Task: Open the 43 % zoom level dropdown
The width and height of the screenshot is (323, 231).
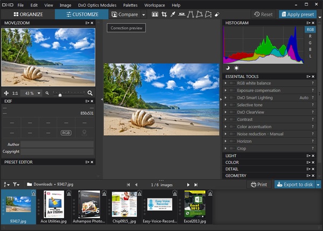Action: pyautogui.click(x=39, y=93)
